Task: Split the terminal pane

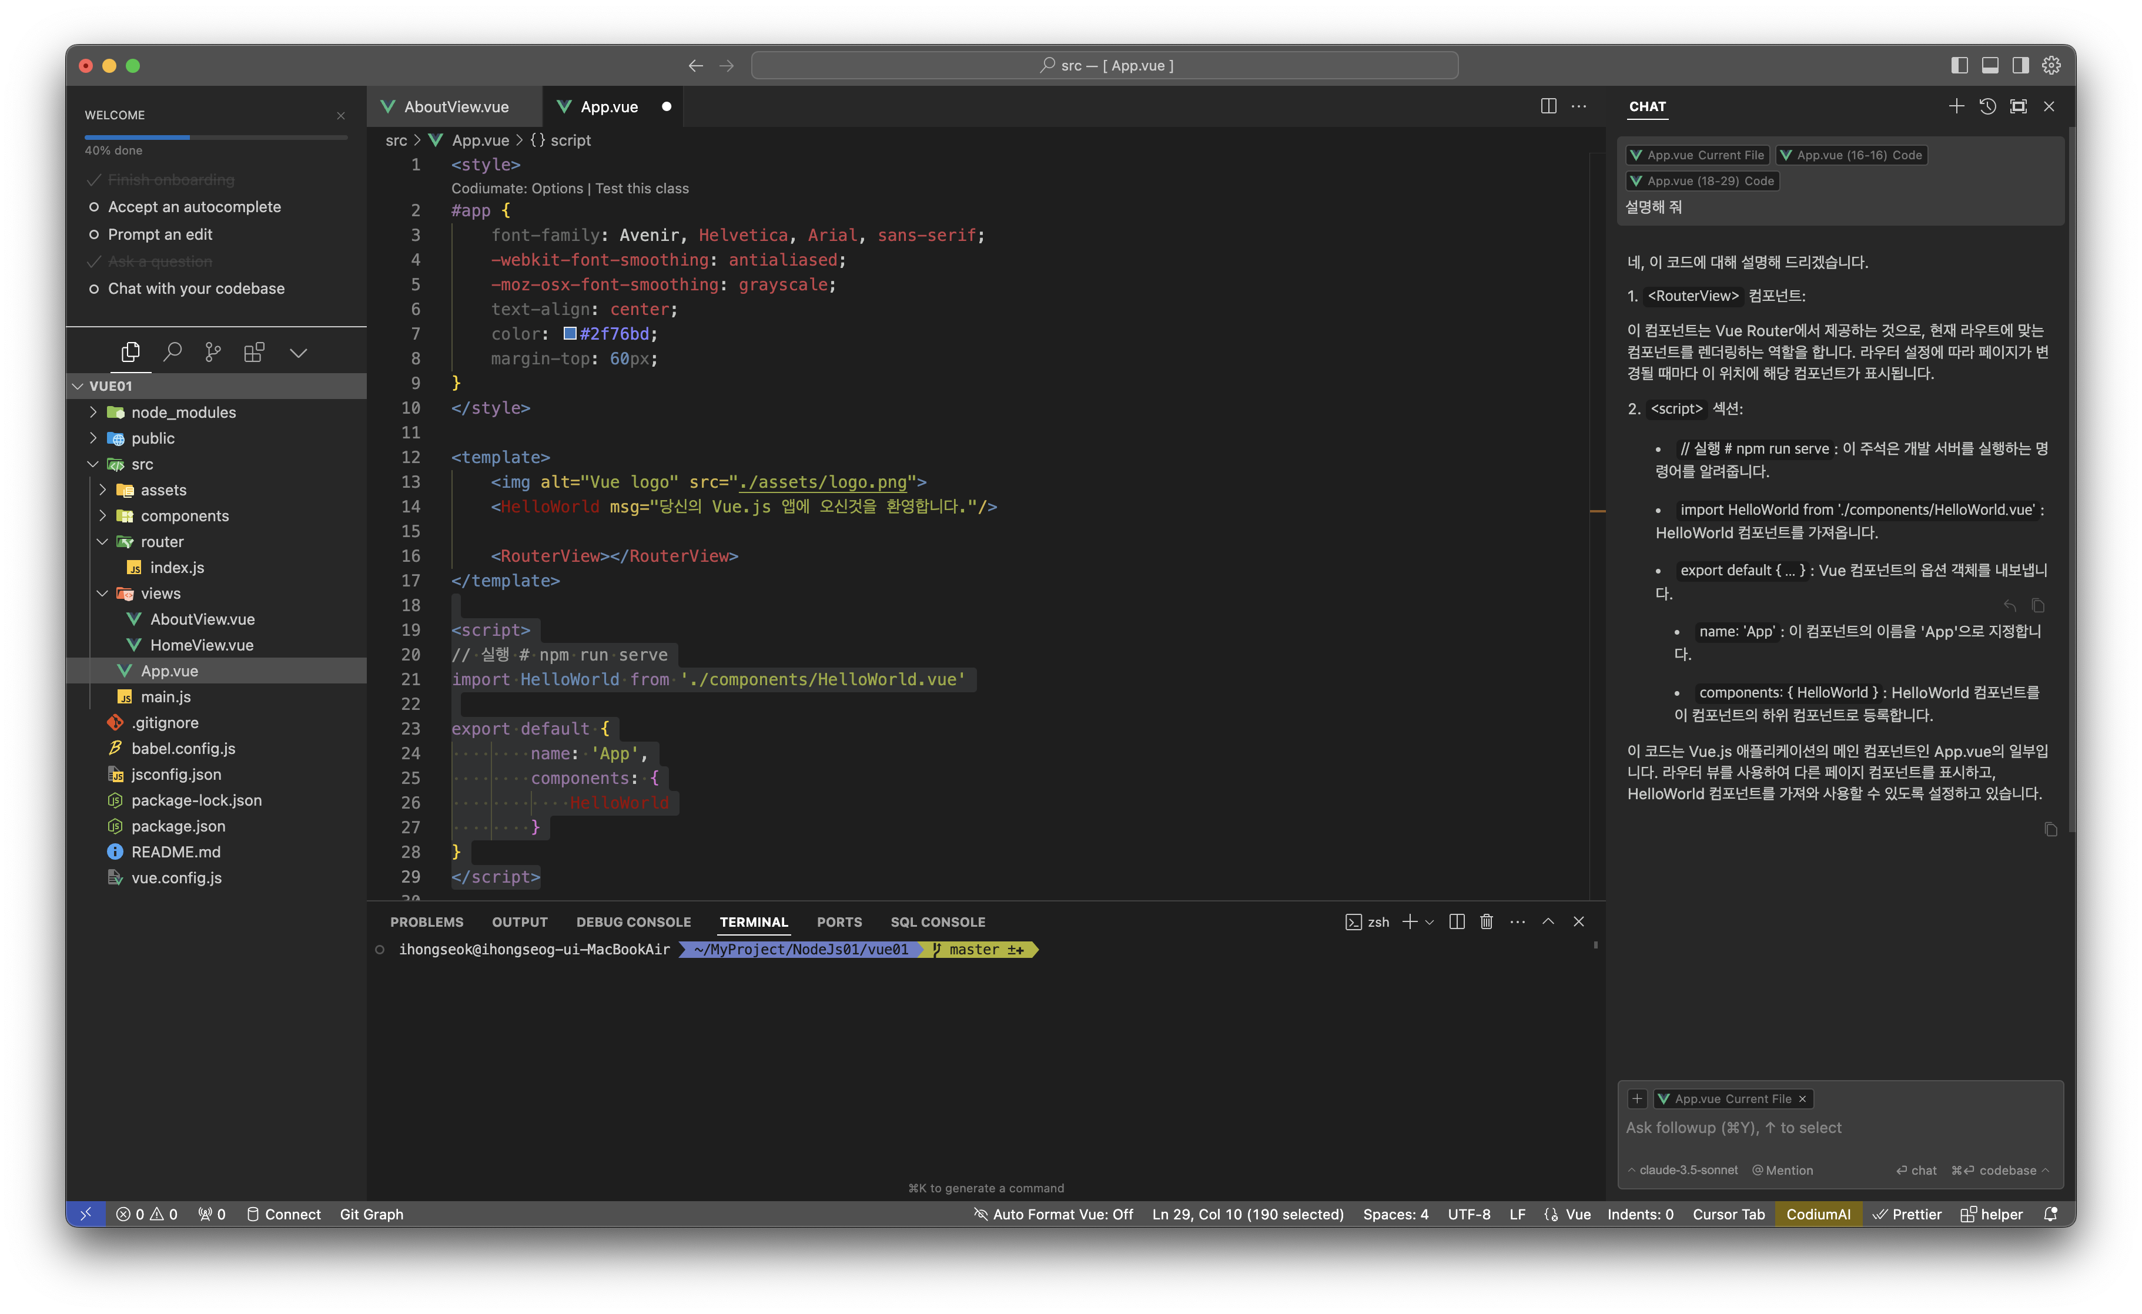Action: click(x=1457, y=921)
